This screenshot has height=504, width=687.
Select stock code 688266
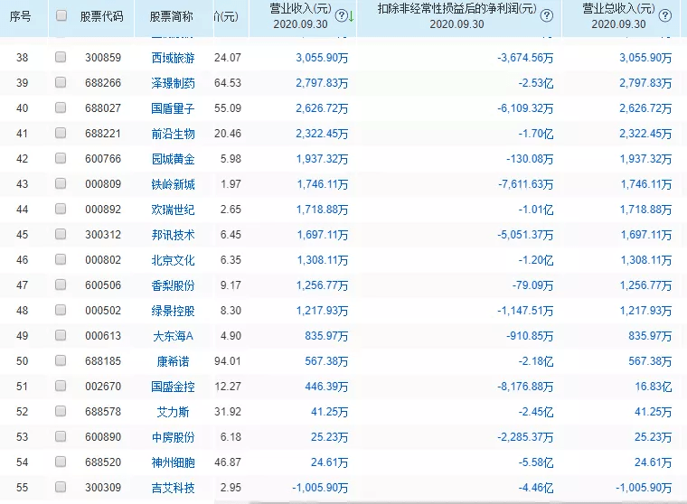click(103, 83)
